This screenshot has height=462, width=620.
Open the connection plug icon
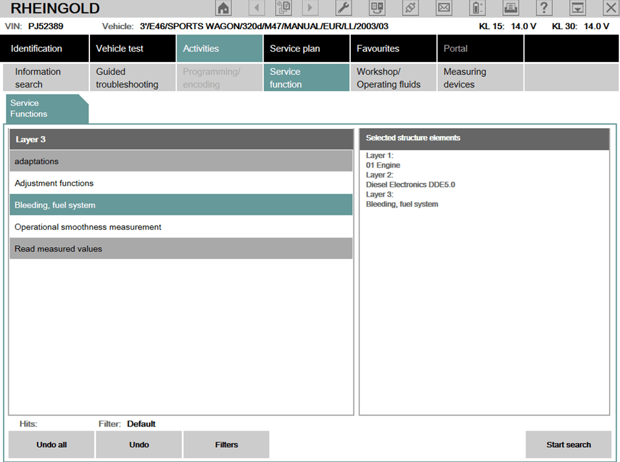click(410, 8)
